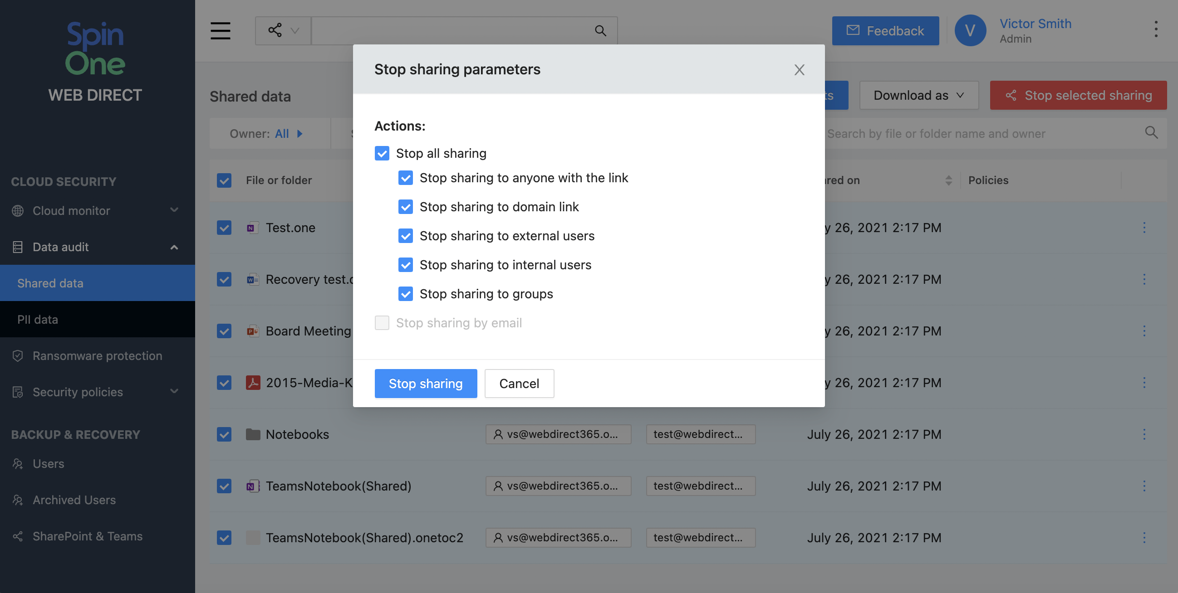Confirm with the Stop sharing button
The width and height of the screenshot is (1178, 593).
point(425,383)
